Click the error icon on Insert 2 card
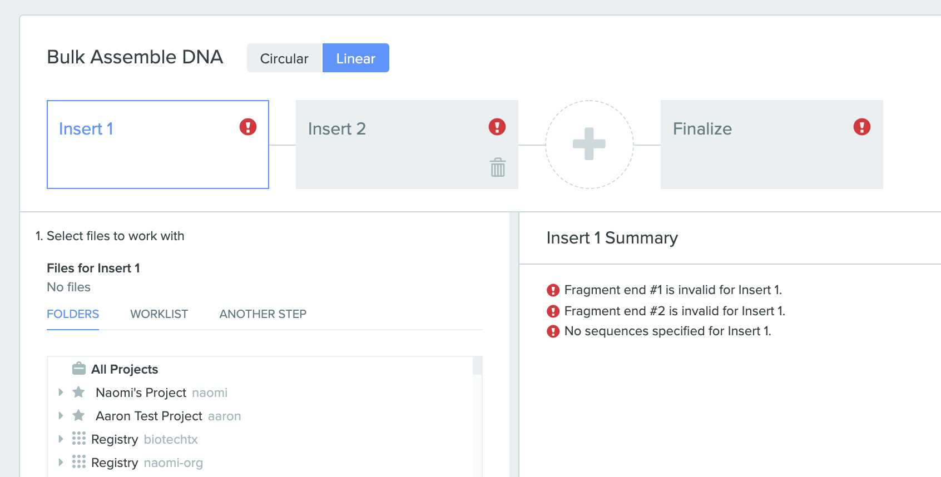 (x=497, y=127)
